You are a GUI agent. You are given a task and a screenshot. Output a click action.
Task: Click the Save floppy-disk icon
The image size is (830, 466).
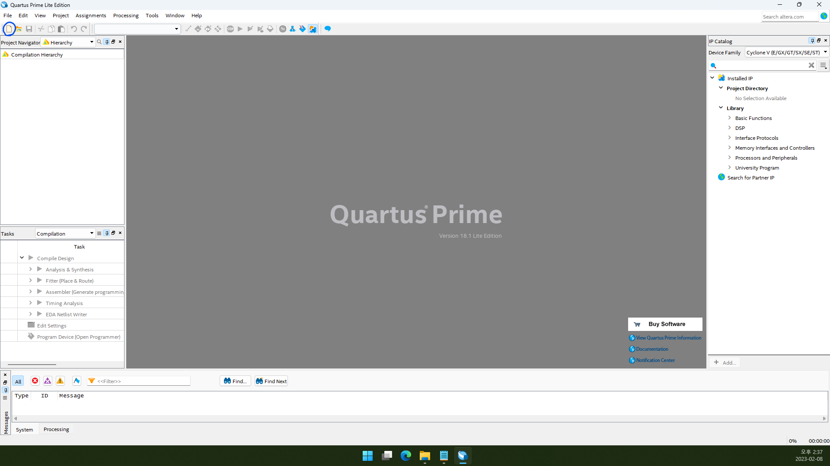29,29
